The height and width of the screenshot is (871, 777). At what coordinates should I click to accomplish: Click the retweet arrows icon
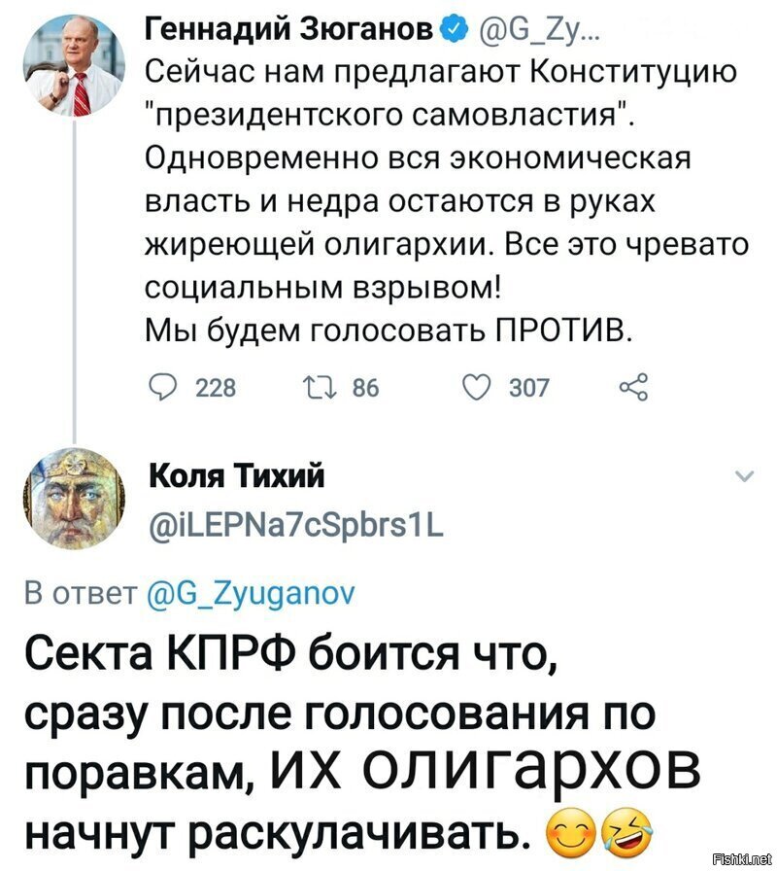tap(319, 387)
